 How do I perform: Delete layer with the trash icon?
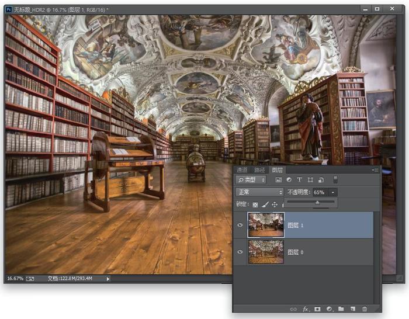coord(365,308)
